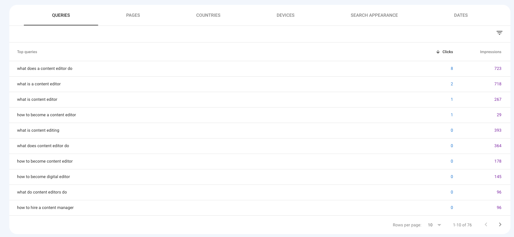Image resolution: width=514 pixels, height=237 pixels.
Task: Open the Countries tab
Action: click(208, 15)
